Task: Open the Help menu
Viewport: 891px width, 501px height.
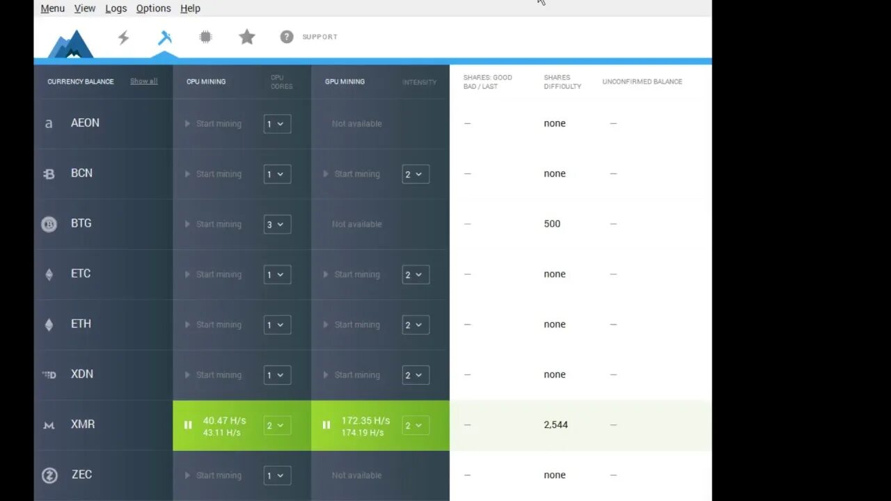Action: (x=190, y=8)
